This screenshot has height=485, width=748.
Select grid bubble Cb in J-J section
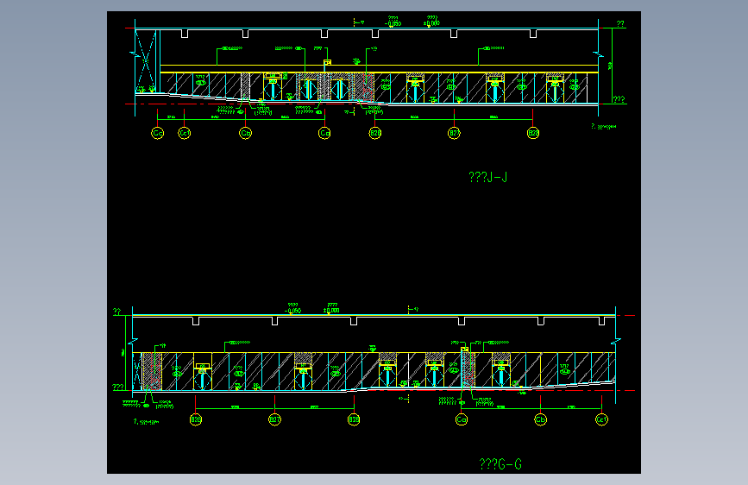click(x=245, y=133)
